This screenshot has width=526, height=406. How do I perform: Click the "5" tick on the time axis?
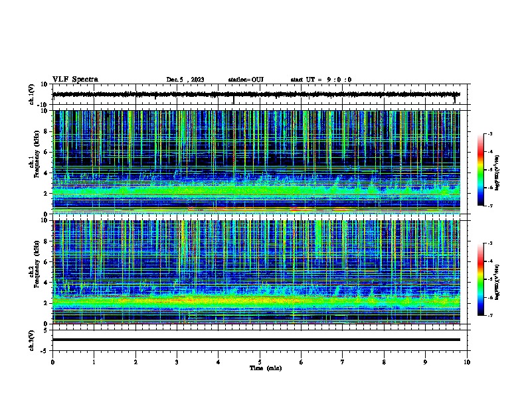tap(260, 362)
